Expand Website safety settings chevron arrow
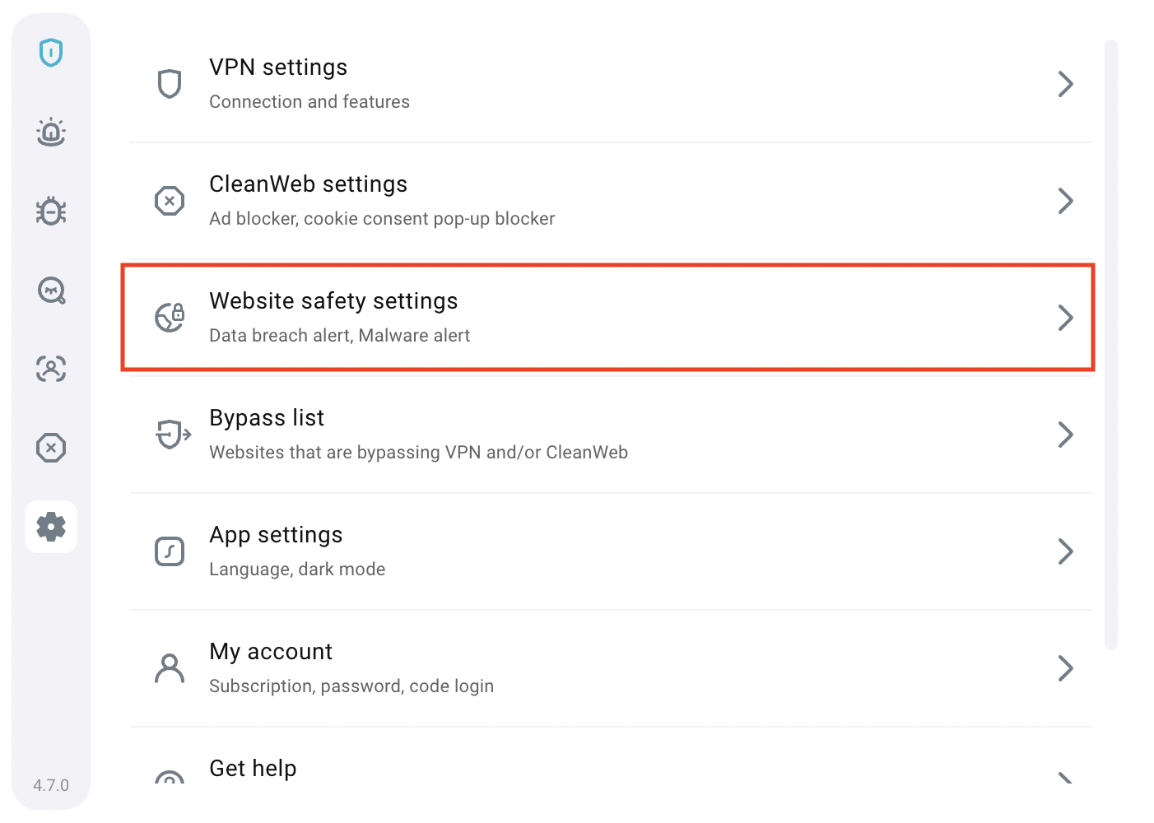1154x823 pixels. point(1066,318)
